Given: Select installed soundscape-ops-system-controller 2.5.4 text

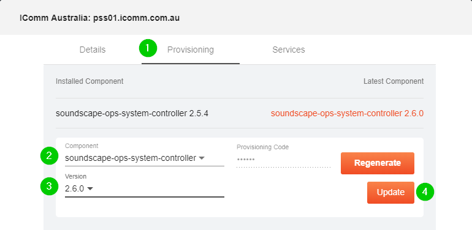Looking at the screenshot, I should click(x=132, y=114).
